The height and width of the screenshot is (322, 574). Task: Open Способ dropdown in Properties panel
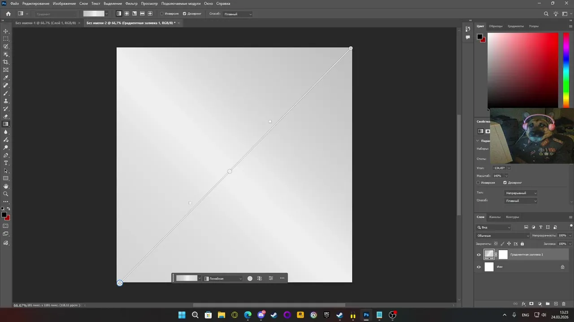(x=521, y=201)
